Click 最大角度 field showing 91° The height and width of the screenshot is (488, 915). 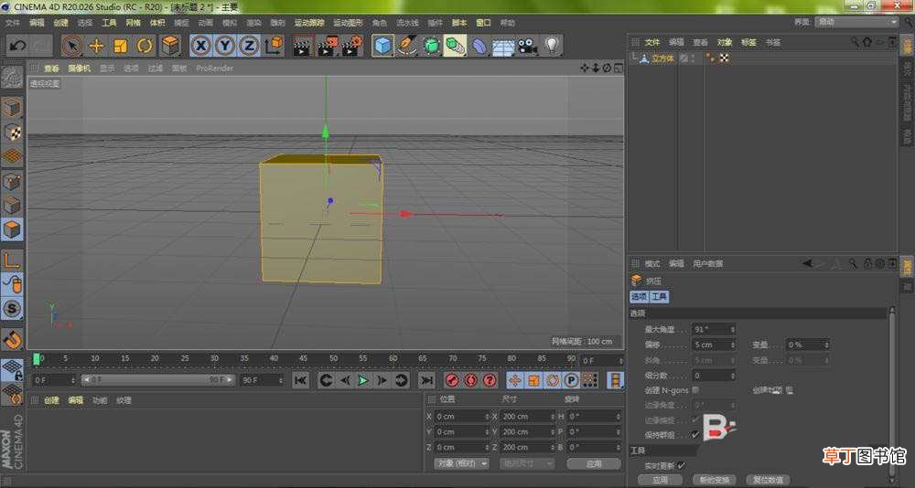(713, 329)
